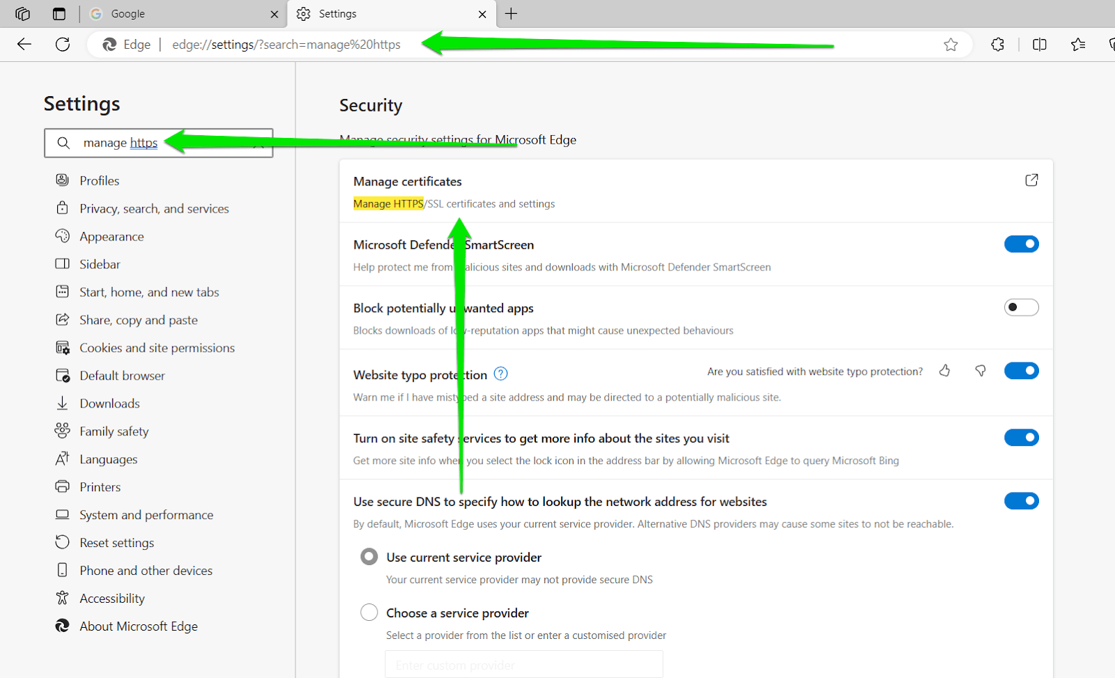The width and height of the screenshot is (1115, 678).
Task: Give thumbs down for typo protection
Action: click(981, 371)
